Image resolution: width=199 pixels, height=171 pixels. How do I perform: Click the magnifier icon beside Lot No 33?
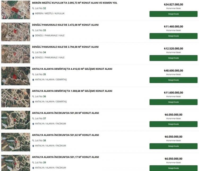[x=33, y=30]
